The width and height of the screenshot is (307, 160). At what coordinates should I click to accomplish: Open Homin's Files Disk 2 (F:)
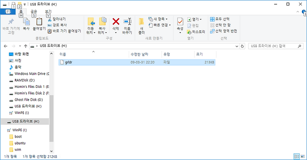[x=29, y=93]
